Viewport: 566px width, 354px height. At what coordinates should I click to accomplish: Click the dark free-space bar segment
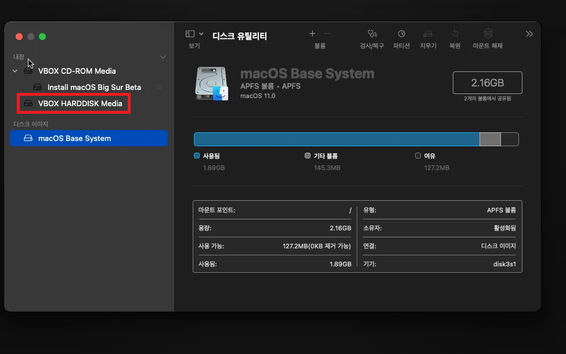pyautogui.click(x=510, y=139)
